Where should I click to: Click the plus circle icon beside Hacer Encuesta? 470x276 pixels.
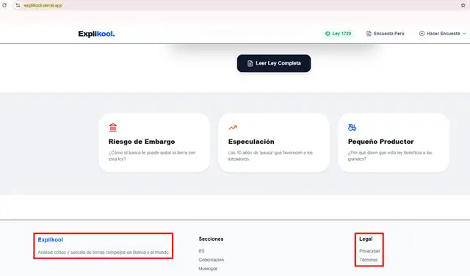click(x=422, y=34)
